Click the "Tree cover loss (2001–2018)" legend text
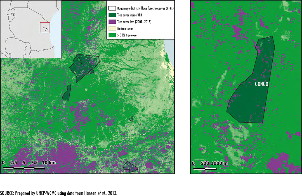 (134, 22)
